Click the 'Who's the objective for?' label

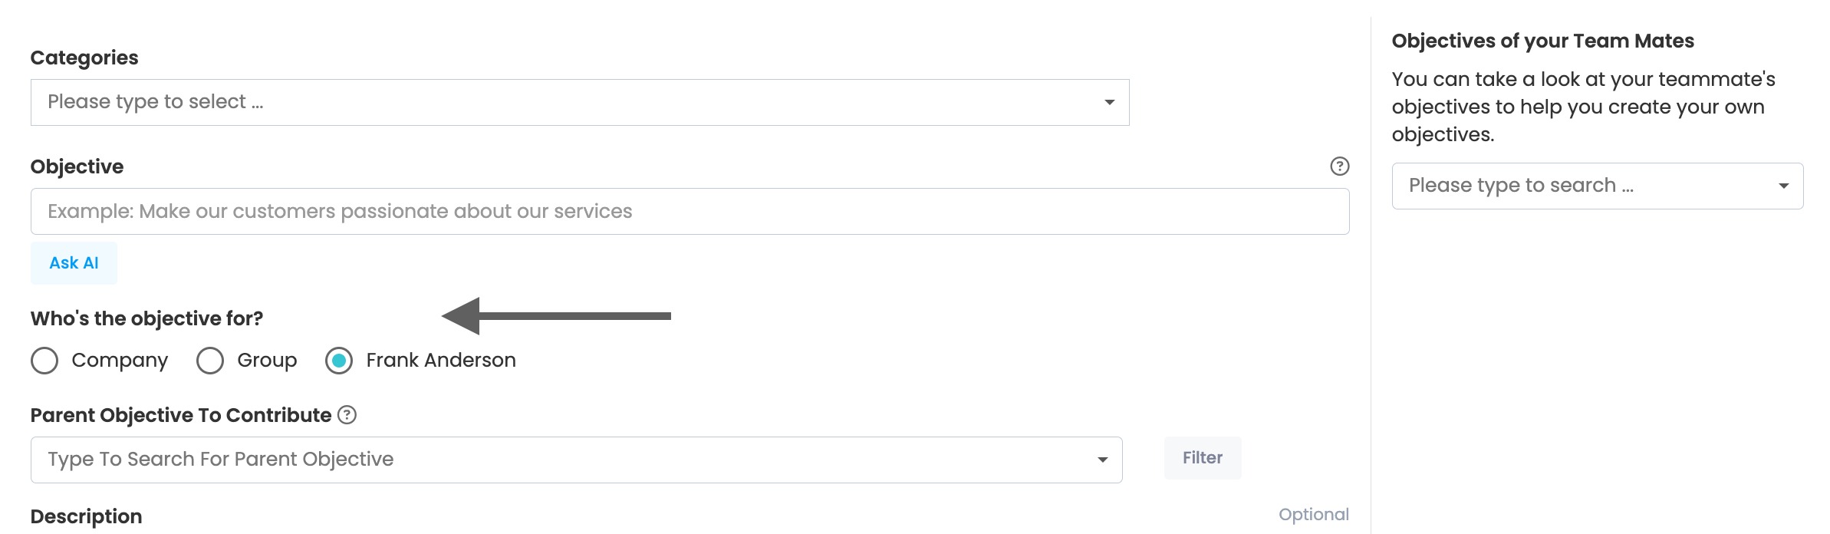[146, 318]
